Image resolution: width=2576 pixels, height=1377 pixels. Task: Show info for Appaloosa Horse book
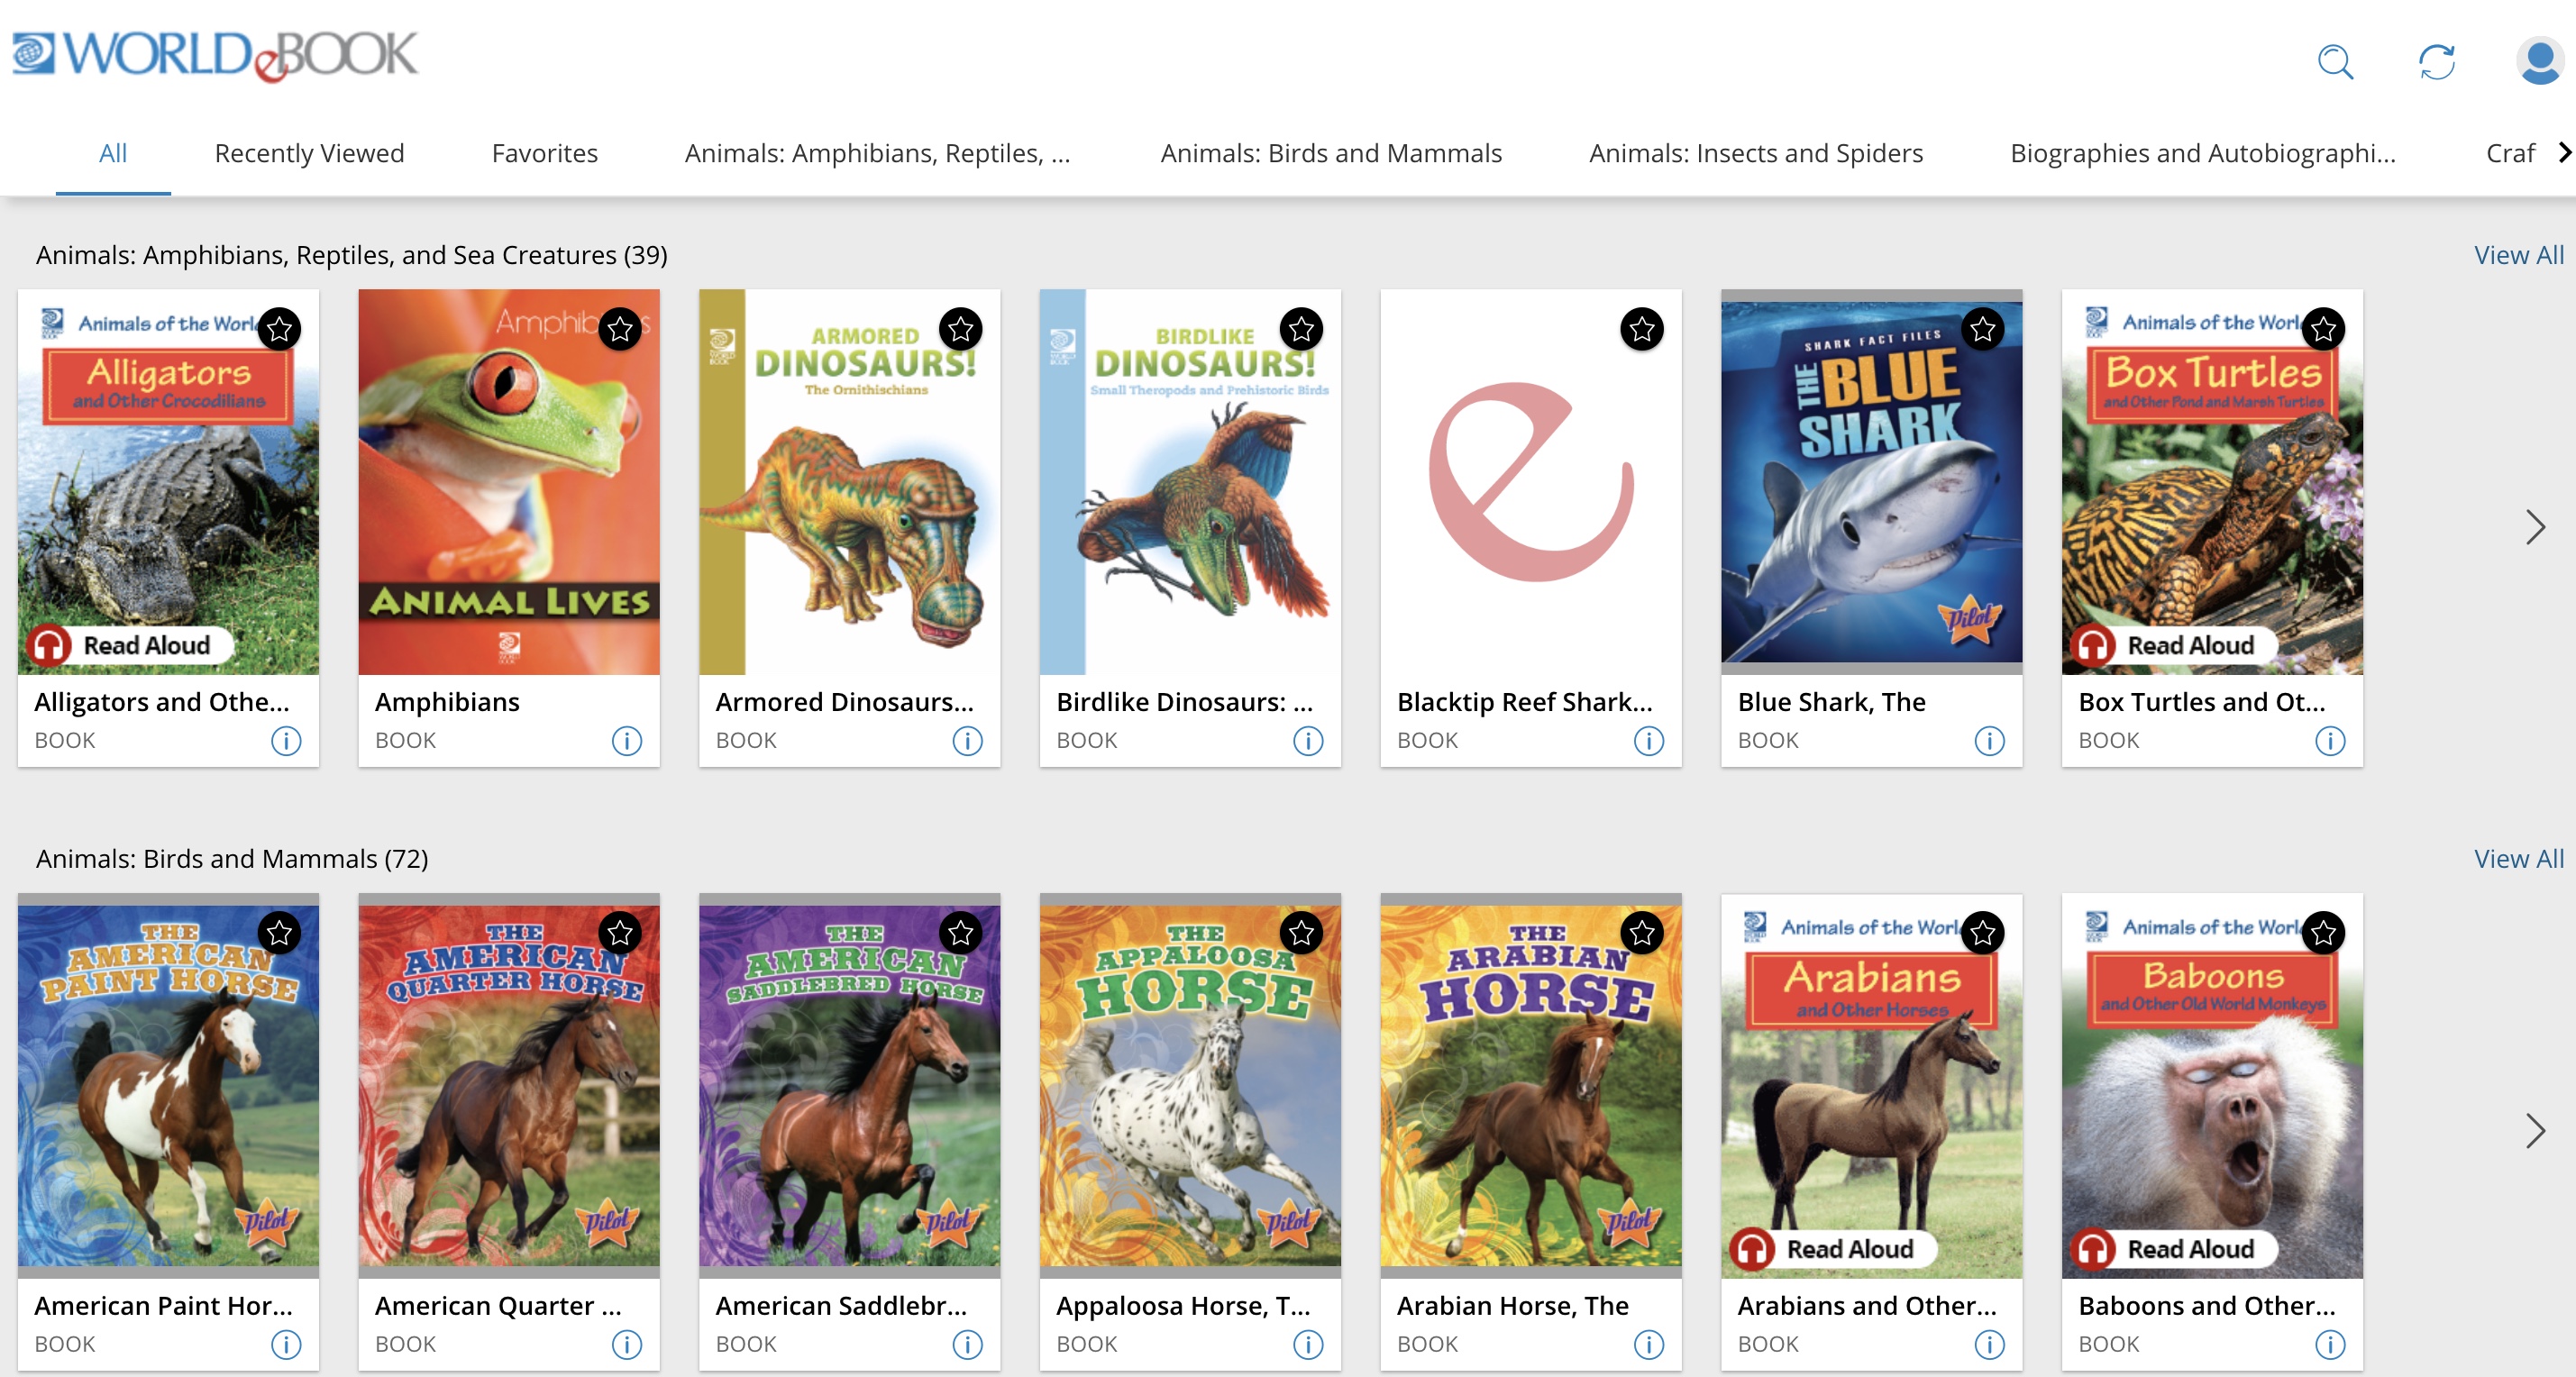[1308, 1345]
